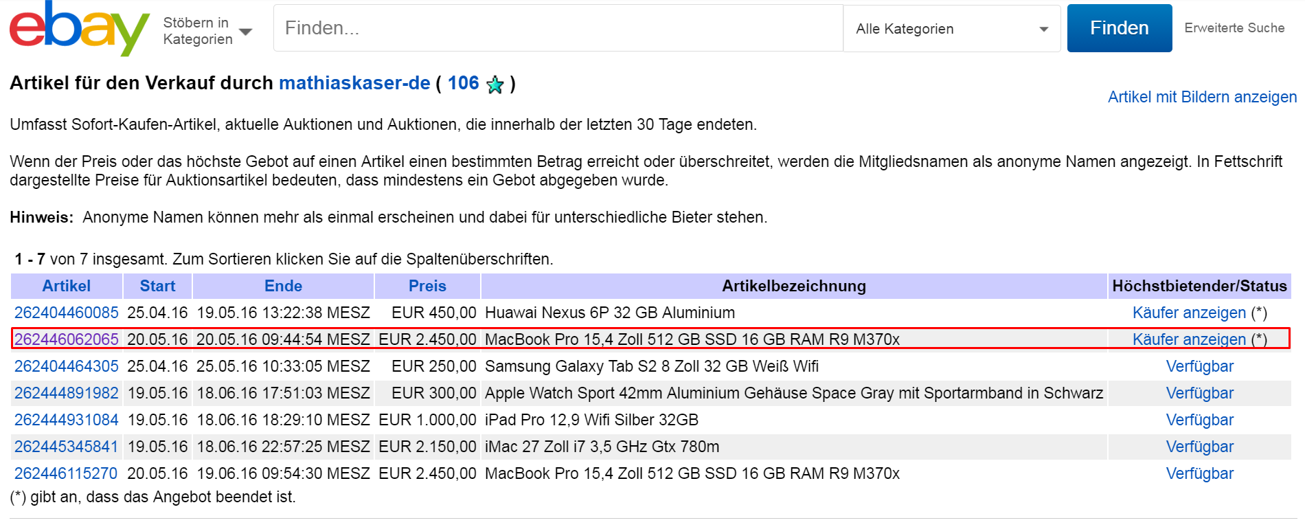Click end date 19.05.16 13:22:38 MESZ
This screenshot has height=527, width=1305.
[x=284, y=313]
